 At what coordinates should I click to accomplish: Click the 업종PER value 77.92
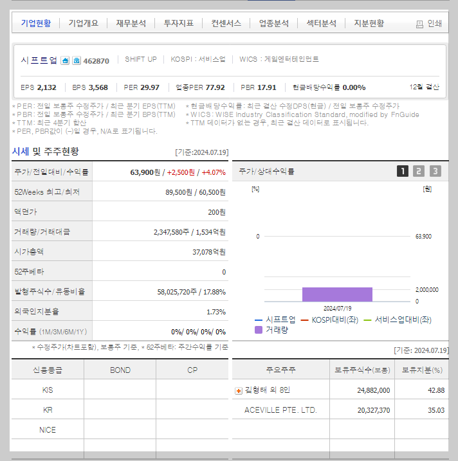pyautogui.click(x=215, y=87)
